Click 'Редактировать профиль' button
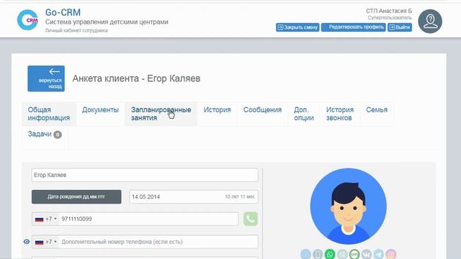This screenshot has width=461, height=259. (x=354, y=27)
